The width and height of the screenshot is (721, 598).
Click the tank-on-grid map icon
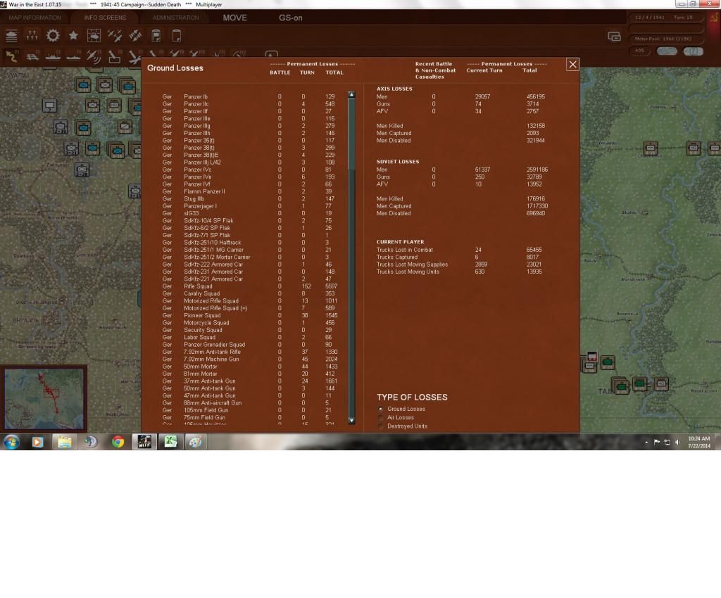[94, 35]
